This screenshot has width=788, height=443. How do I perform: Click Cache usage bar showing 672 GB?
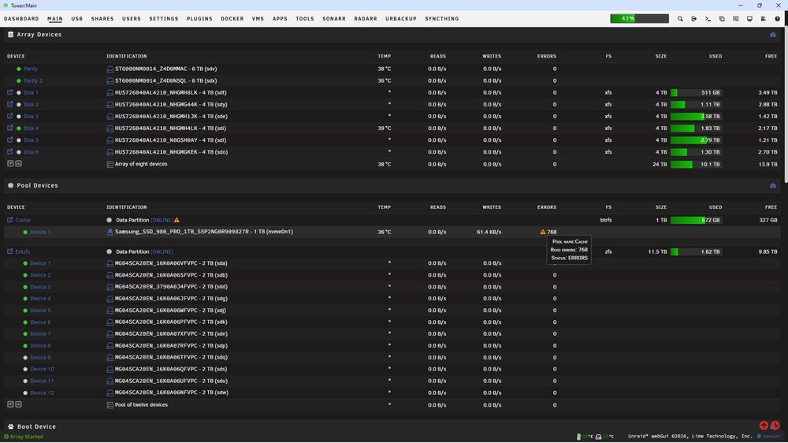(696, 220)
